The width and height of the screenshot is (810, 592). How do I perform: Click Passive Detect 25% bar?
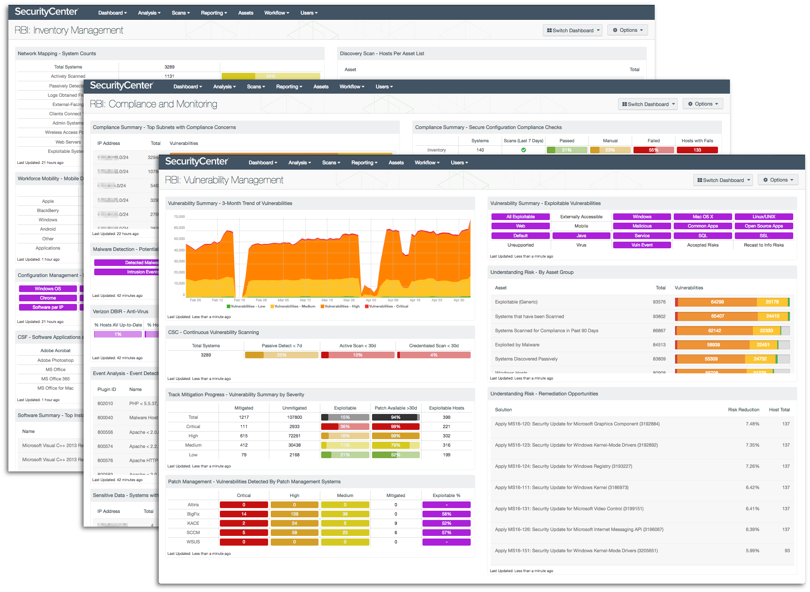click(x=282, y=355)
